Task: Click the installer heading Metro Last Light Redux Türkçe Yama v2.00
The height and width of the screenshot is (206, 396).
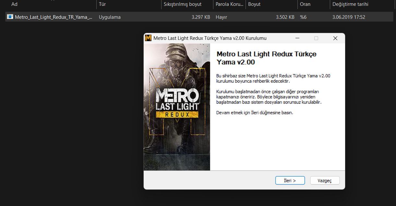Action: click(266, 58)
